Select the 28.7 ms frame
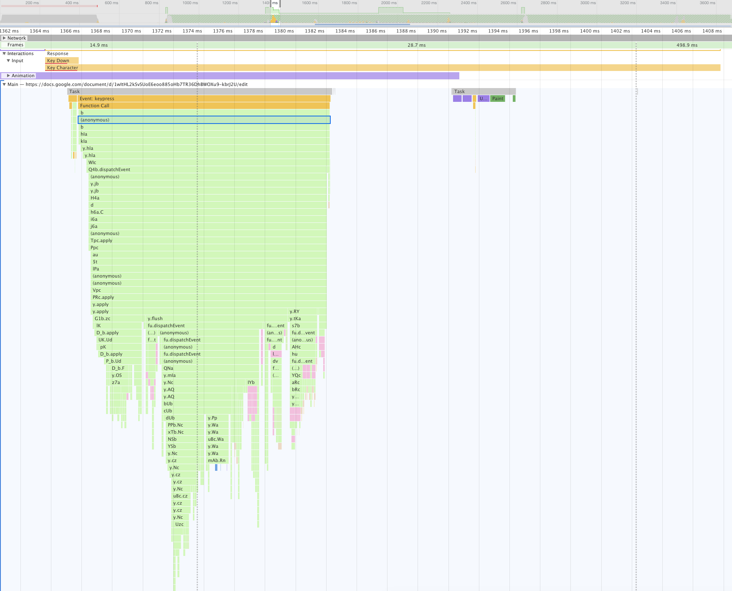Image resolution: width=732 pixels, height=591 pixels. click(x=416, y=45)
